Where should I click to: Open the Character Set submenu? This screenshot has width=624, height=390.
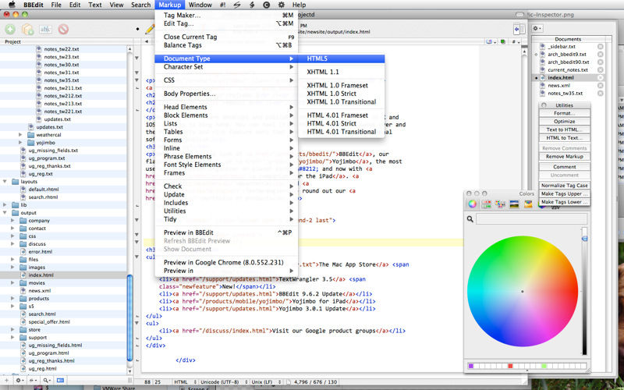tap(226, 67)
